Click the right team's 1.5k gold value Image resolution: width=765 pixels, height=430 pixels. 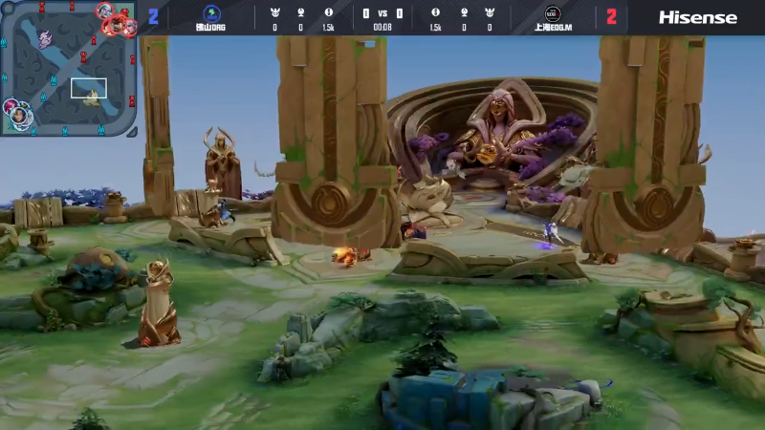[x=435, y=28]
